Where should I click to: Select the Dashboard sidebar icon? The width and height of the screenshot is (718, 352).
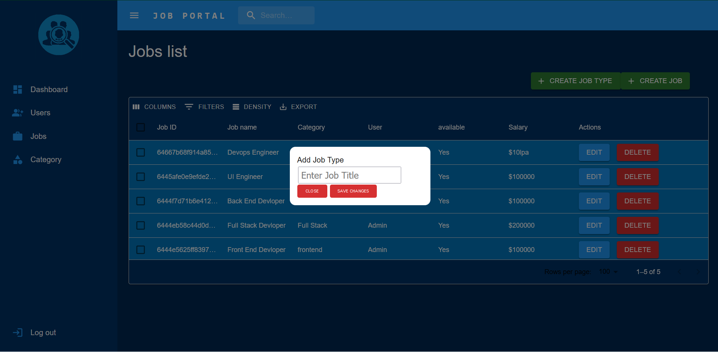[17, 89]
